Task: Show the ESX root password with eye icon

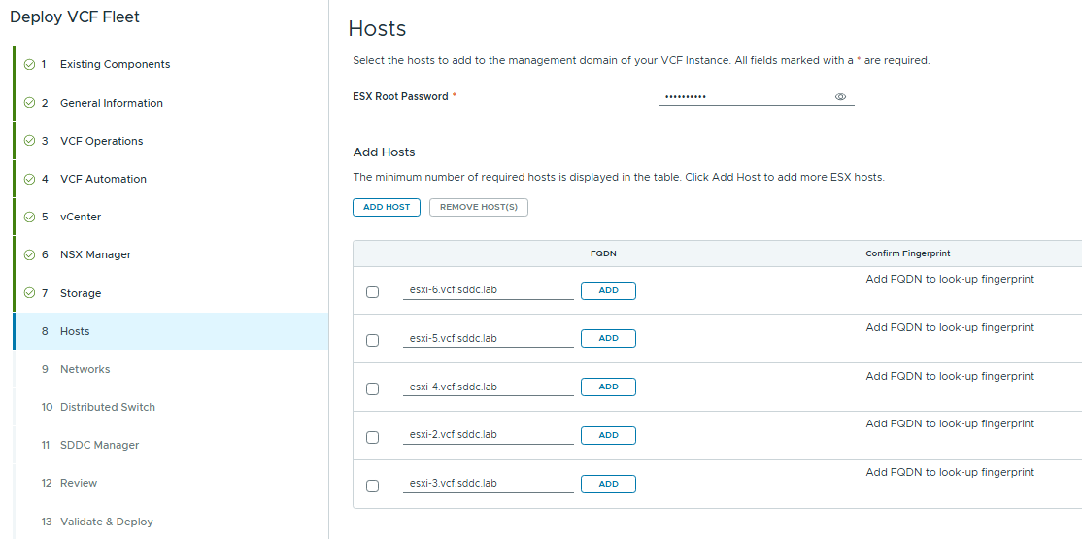Action: coord(840,97)
